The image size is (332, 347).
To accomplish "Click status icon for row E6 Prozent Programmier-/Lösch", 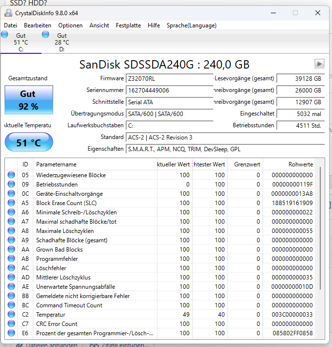I will [11, 333].
